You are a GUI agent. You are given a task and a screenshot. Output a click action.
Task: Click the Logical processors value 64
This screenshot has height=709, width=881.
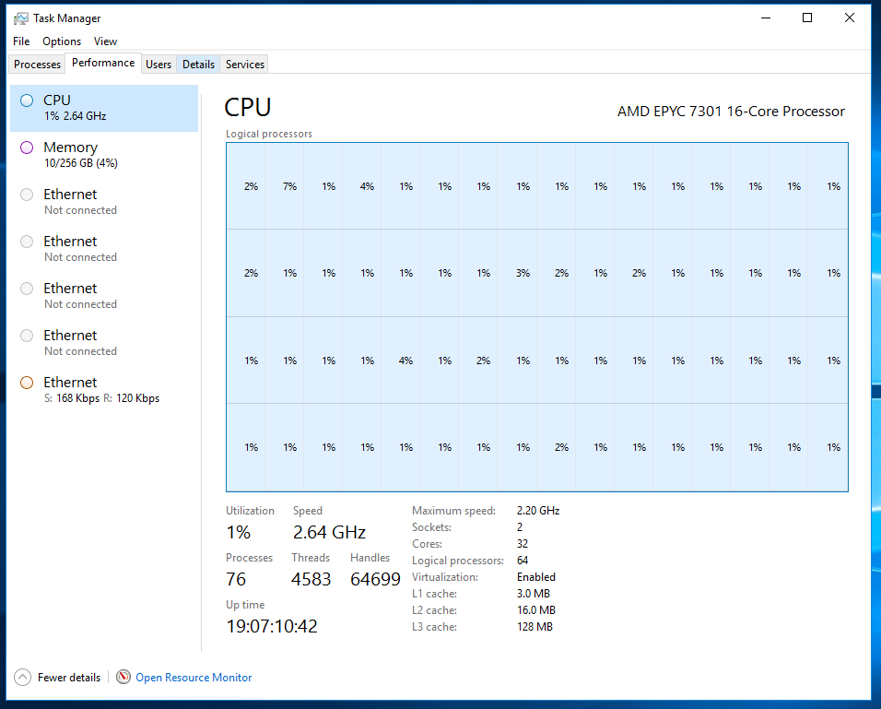click(x=523, y=561)
